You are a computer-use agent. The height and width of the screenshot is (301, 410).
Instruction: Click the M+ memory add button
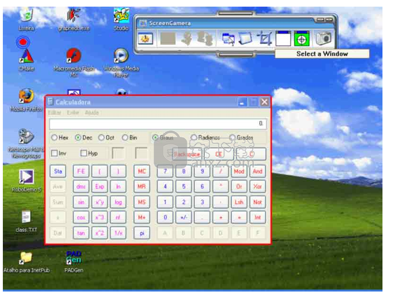tap(142, 217)
